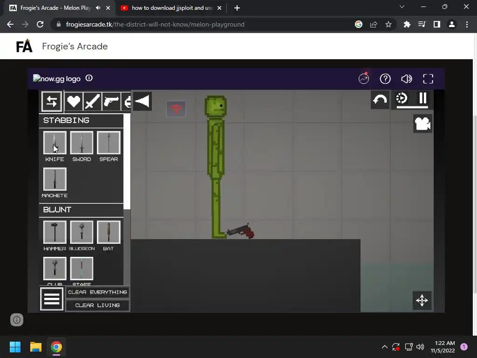
Task: Open a new browser tab
Action: (237, 8)
